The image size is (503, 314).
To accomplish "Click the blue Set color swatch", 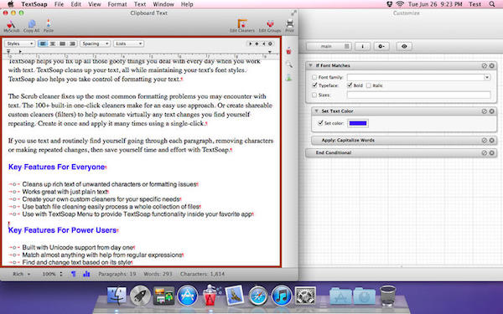I will 358,123.
